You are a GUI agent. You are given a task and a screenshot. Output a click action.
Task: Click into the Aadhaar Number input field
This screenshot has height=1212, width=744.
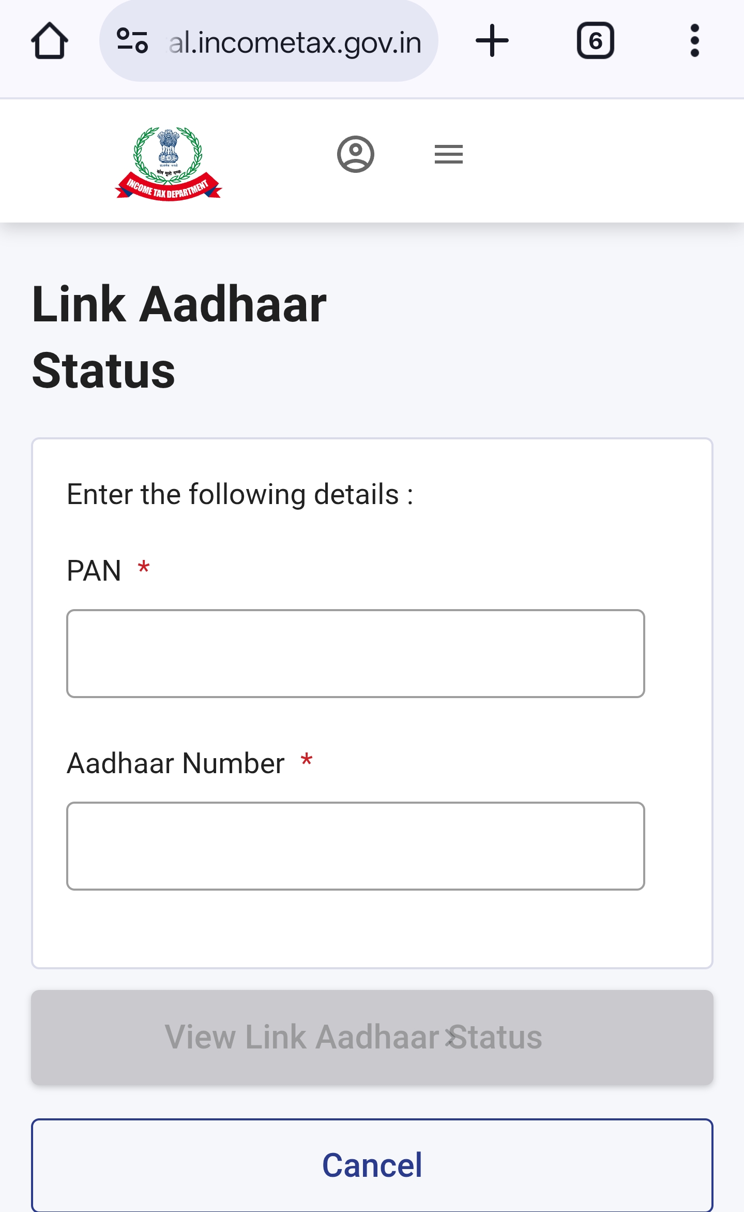355,846
